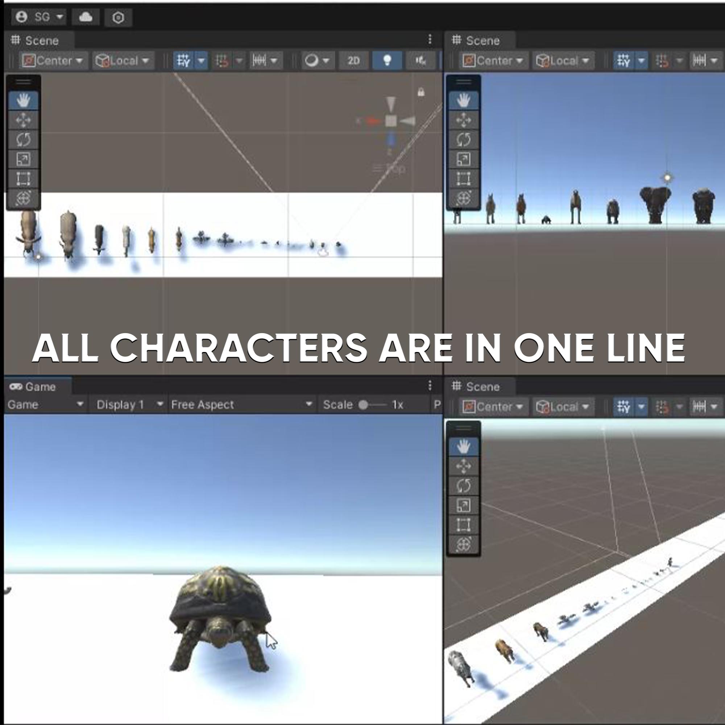Select Transform tool in top-right Scene view
Viewport: 725px width, 725px height.
464,198
